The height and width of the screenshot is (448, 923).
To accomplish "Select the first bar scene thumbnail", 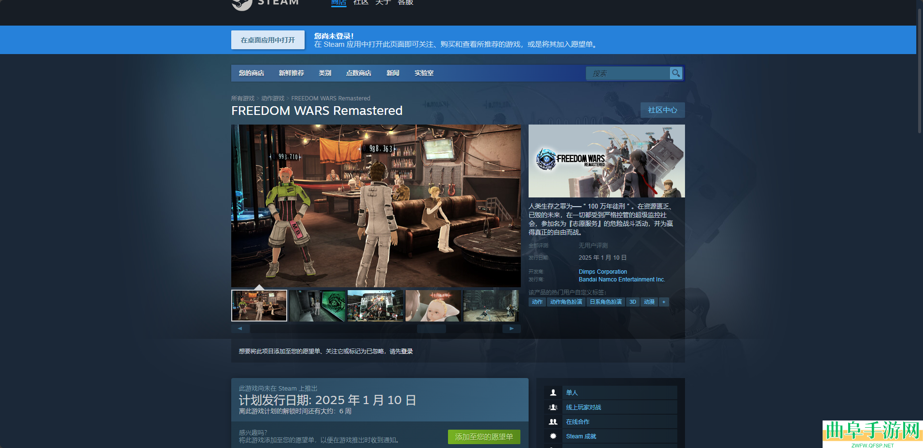I will point(259,306).
